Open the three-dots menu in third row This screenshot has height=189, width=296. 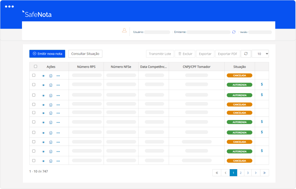(58, 95)
